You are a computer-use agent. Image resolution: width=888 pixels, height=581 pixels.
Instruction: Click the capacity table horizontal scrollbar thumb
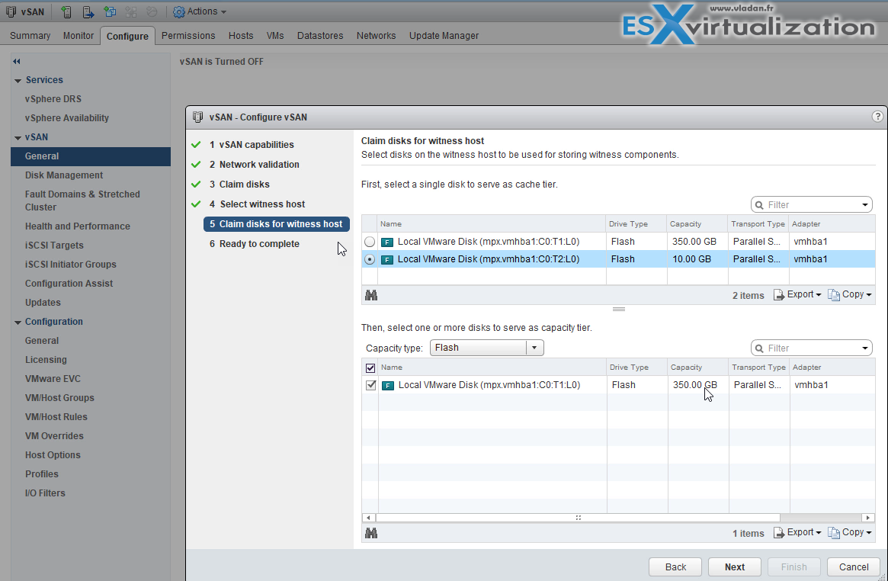pos(578,518)
